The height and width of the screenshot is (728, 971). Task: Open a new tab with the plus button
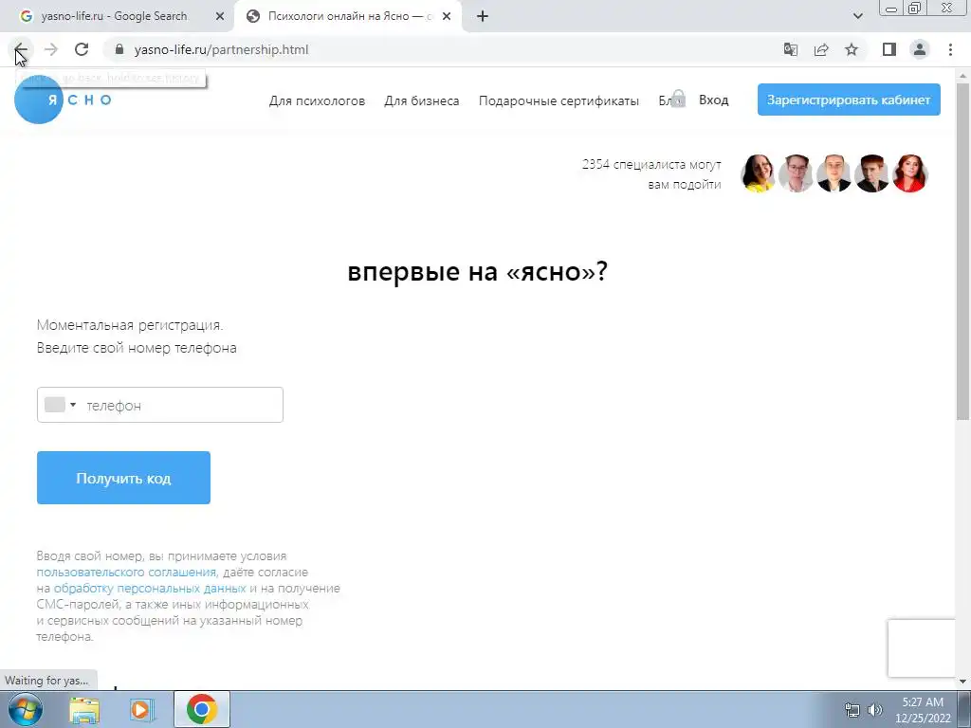pyautogui.click(x=483, y=17)
